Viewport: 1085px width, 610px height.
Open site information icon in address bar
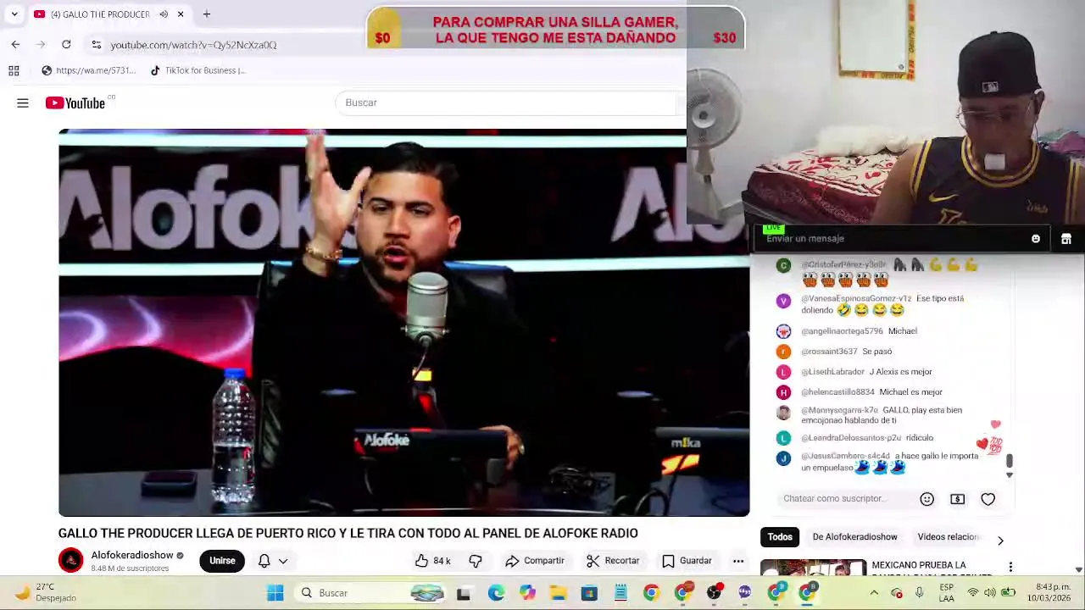(x=97, y=45)
